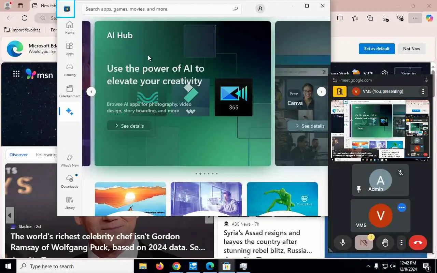This screenshot has height=273, width=437.
Task: Open Home in Microsoft Store sidebar
Action: (70, 28)
